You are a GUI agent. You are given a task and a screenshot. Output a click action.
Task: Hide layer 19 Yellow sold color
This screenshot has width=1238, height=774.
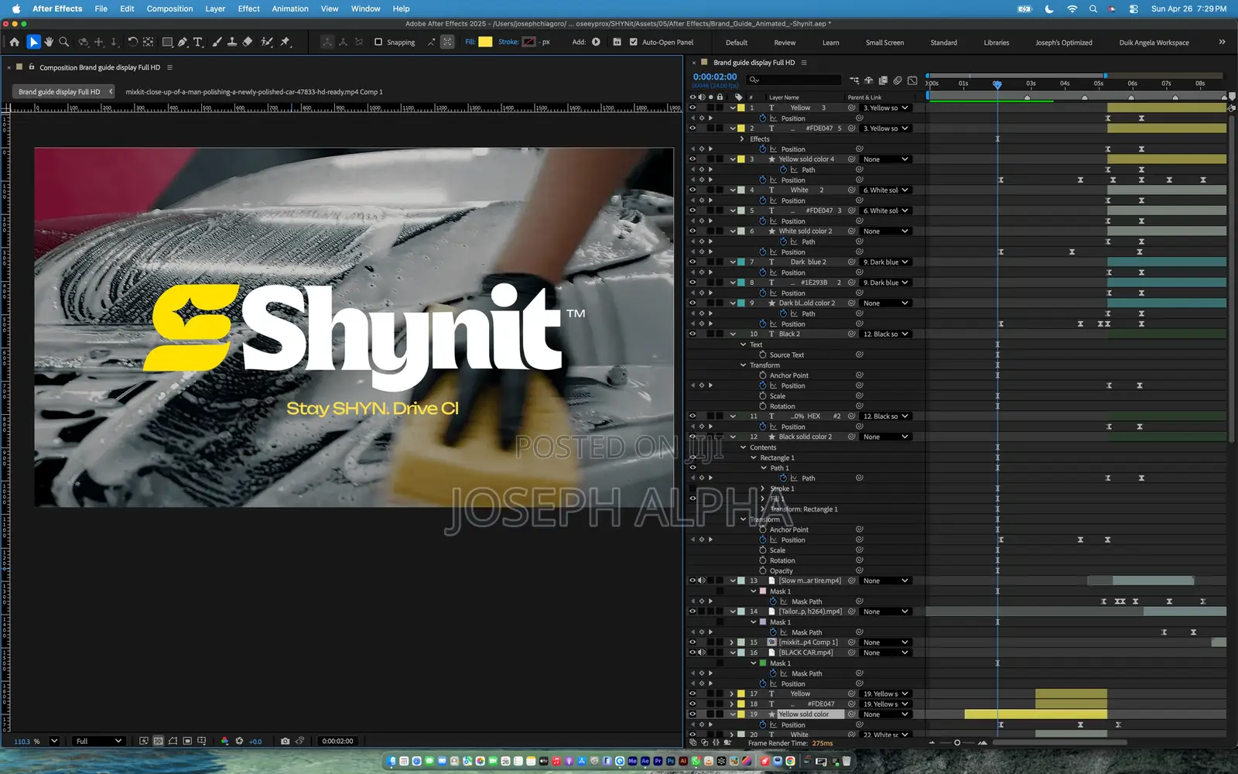click(693, 714)
